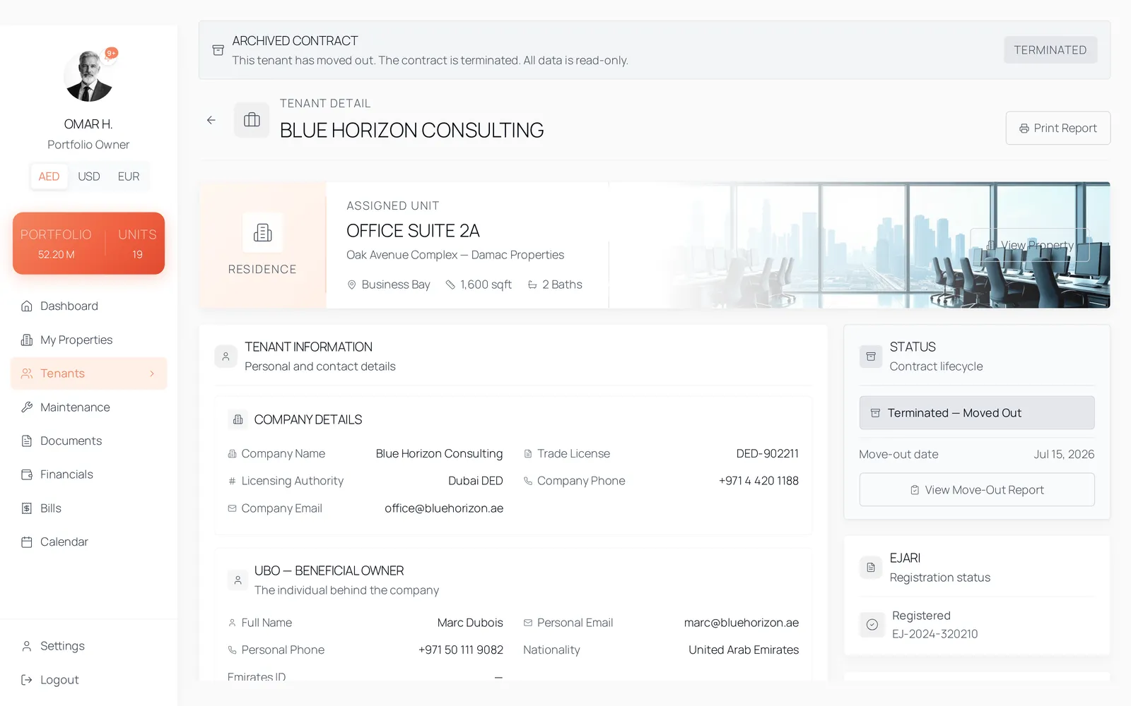Click the briefcase icon beside tenant title
Screen dimensions: 1131x706
[252, 120]
